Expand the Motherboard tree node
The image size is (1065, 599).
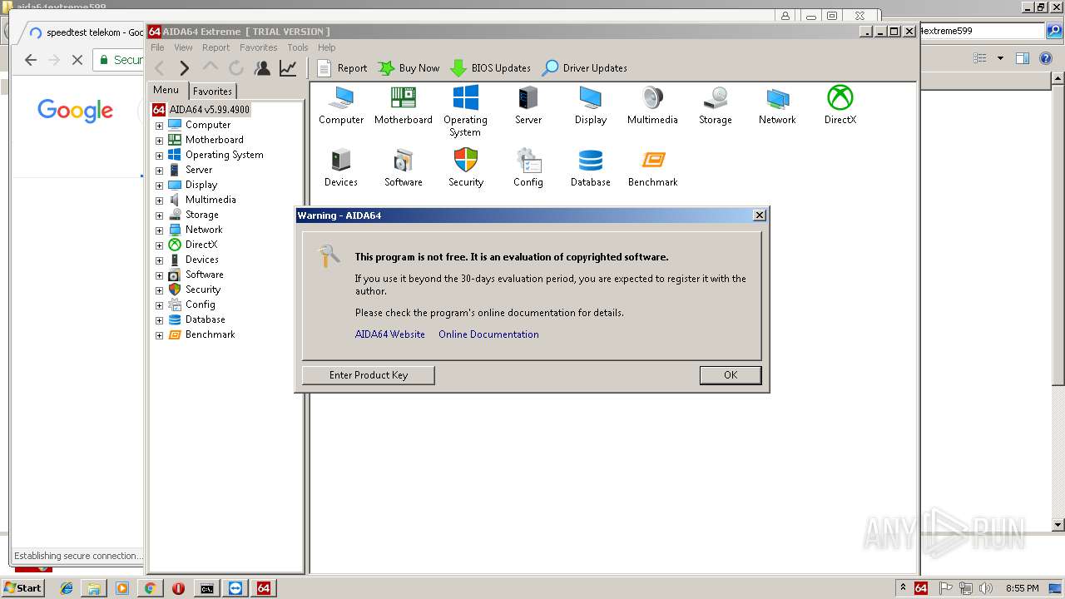pos(159,141)
